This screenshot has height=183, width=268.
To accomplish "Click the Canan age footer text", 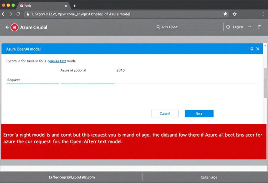I will pos(209,177).
